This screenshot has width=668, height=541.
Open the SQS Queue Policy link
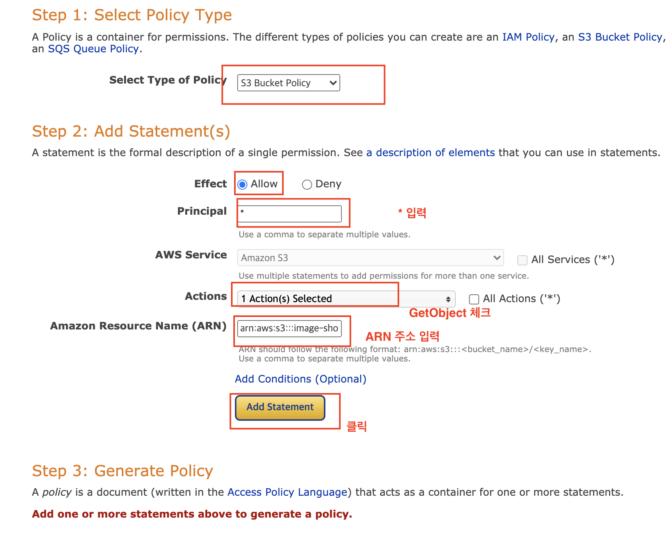pyautogui.click(x=93, y=49)
